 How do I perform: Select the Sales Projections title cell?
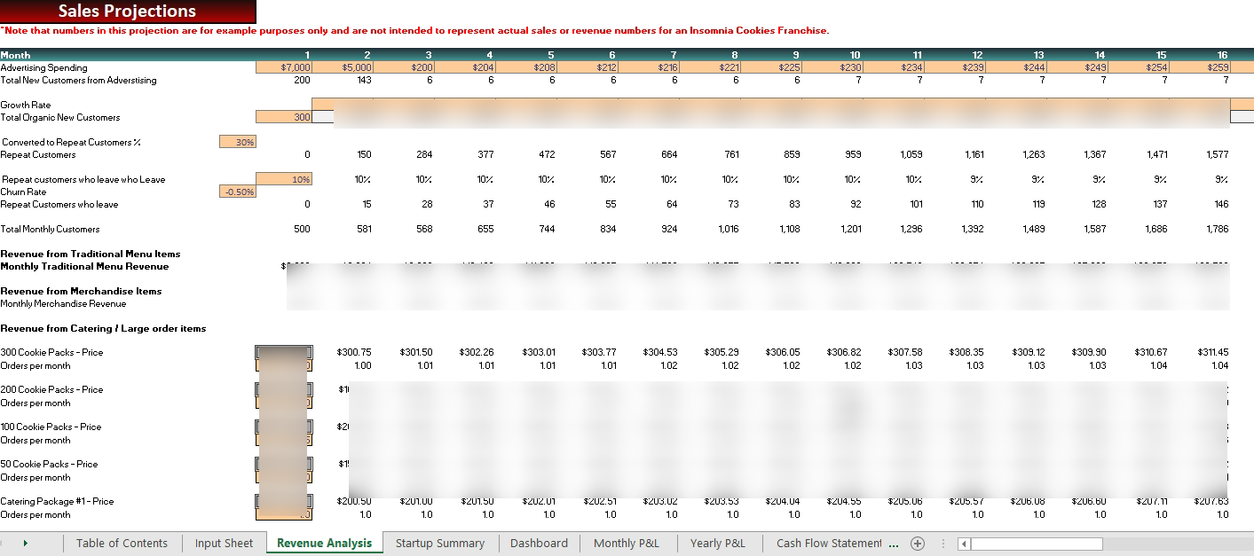[128, 12]
